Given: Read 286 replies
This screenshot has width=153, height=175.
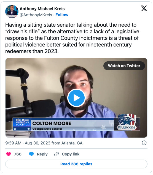Looking at the screenshot, I should coord(76,164).
